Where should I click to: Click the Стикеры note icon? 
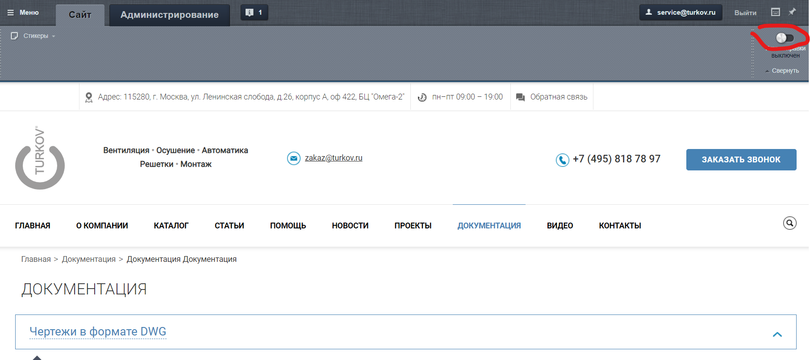[14, 36]
